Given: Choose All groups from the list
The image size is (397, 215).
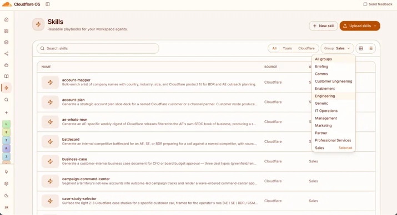Looking at the screenshot, I should [334, 59].
